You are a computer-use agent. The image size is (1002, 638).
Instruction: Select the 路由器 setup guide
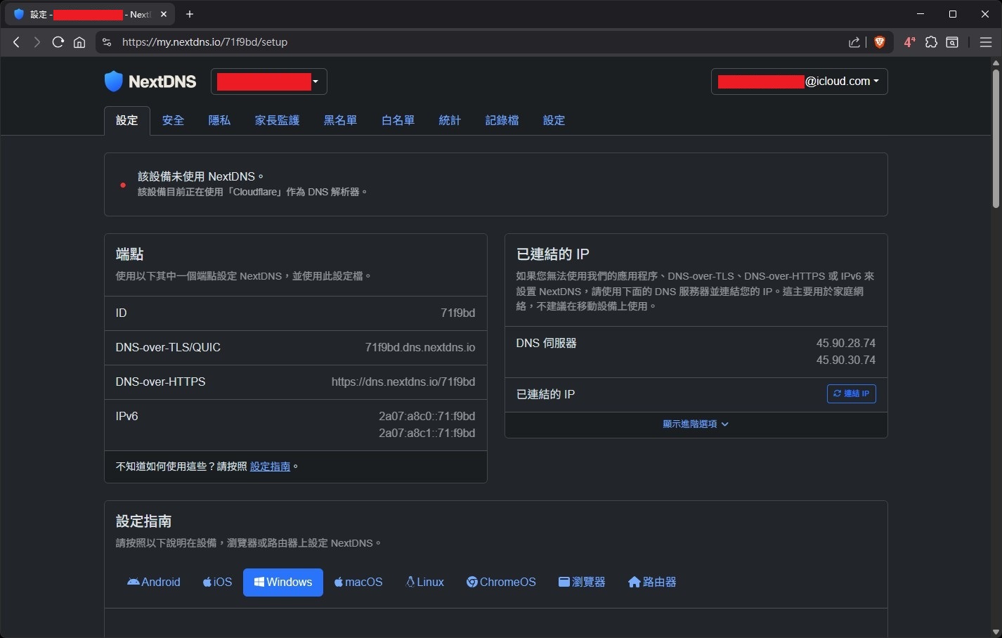(x=652, y=582)
